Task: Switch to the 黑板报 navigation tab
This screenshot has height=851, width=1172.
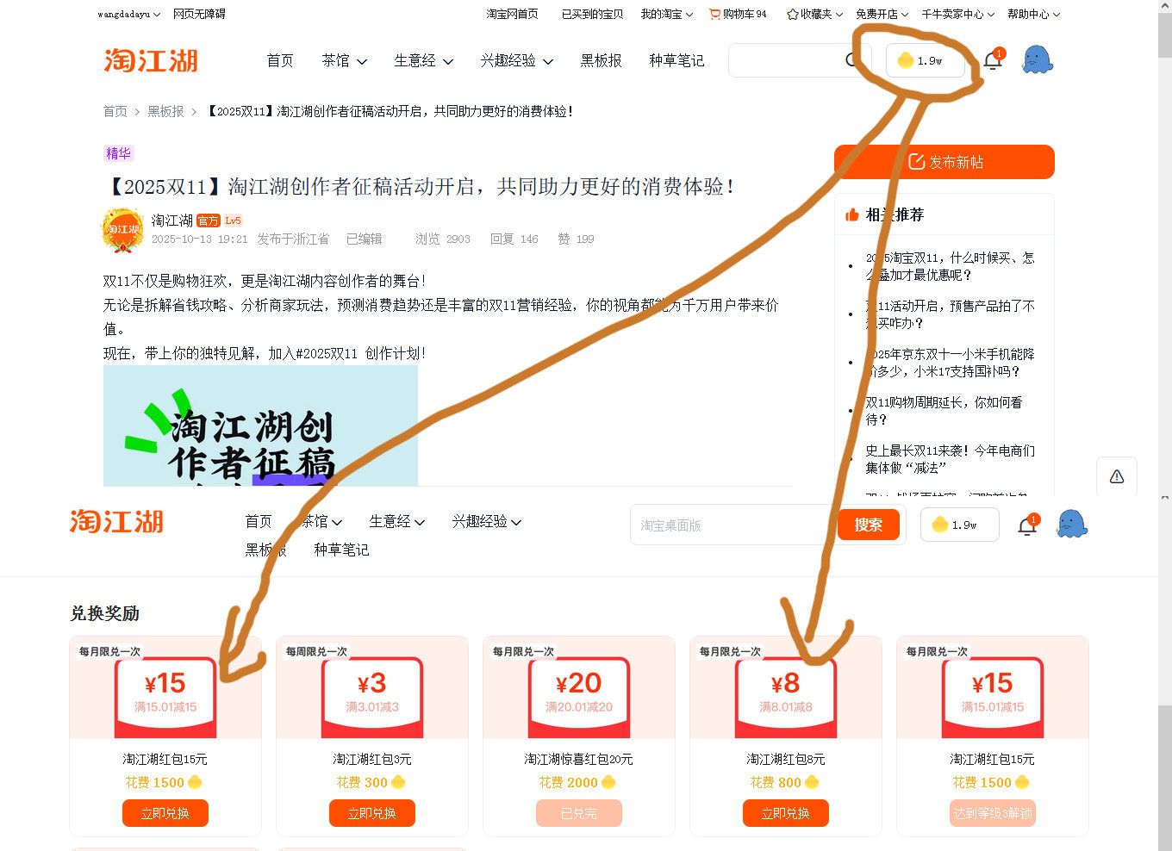Action: 601,60
